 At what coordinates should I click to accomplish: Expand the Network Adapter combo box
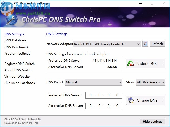138,44
